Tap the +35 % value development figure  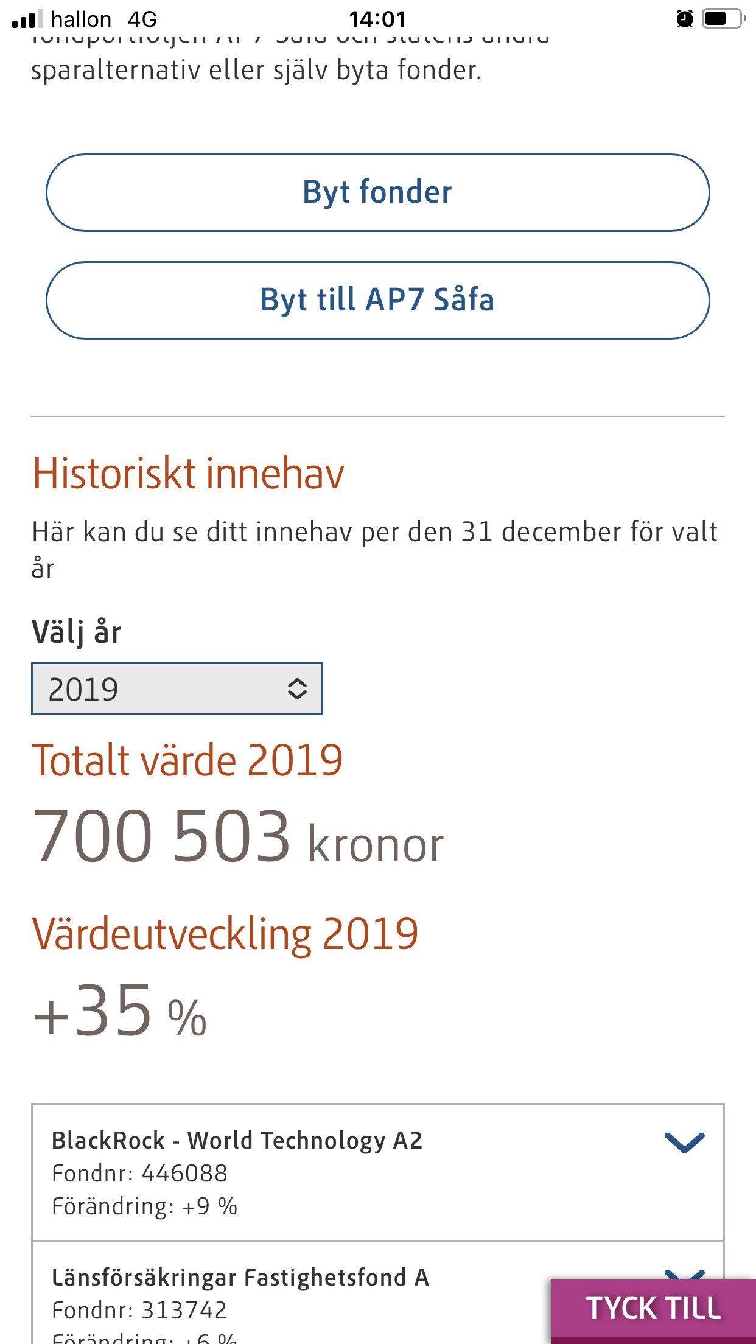[x=120, y=1012]
